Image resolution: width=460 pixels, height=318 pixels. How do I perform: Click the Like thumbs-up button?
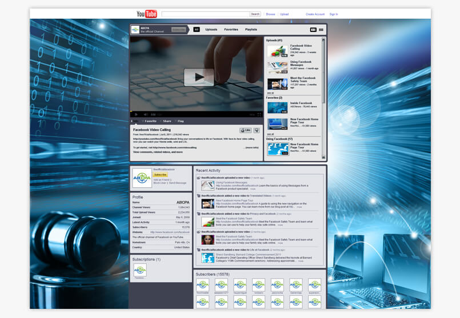[x=246, y=130]
